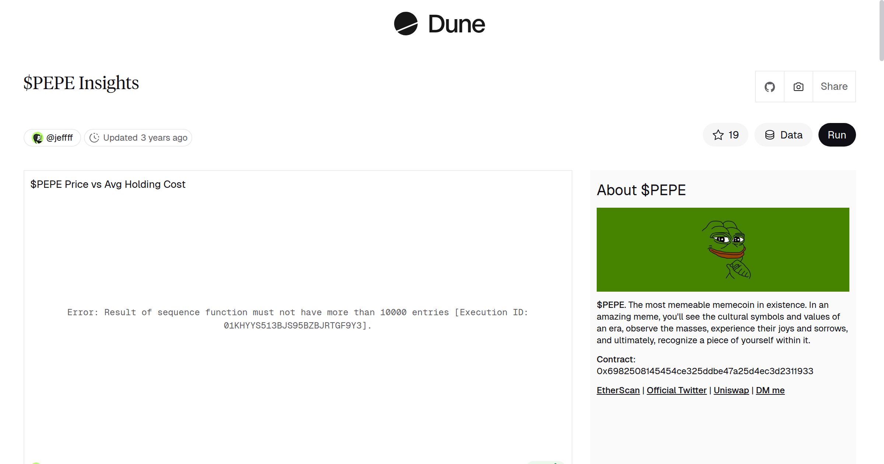Click the camera screenshot icon
Viewport: 884px width, 464px height.
(798, 87)
